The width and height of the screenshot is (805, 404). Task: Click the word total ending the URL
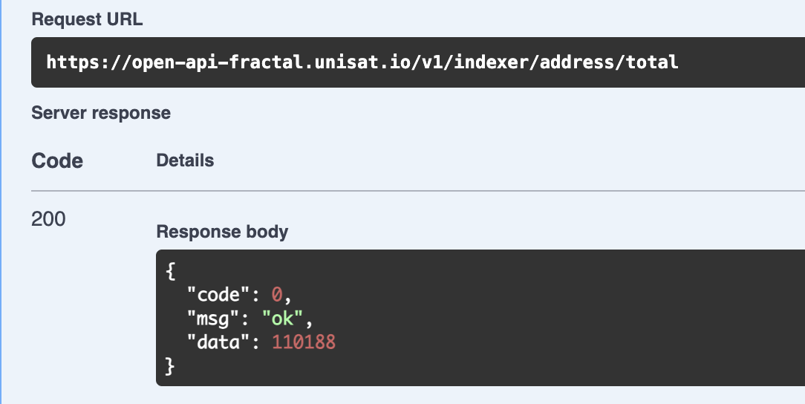[x=654, y=62]
